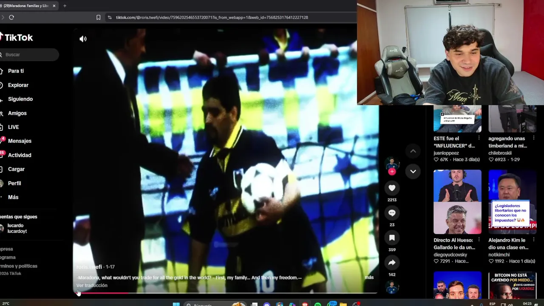544x306 pixels.
Task: Open a new browser tab
Action: click(x=65, y=6)
